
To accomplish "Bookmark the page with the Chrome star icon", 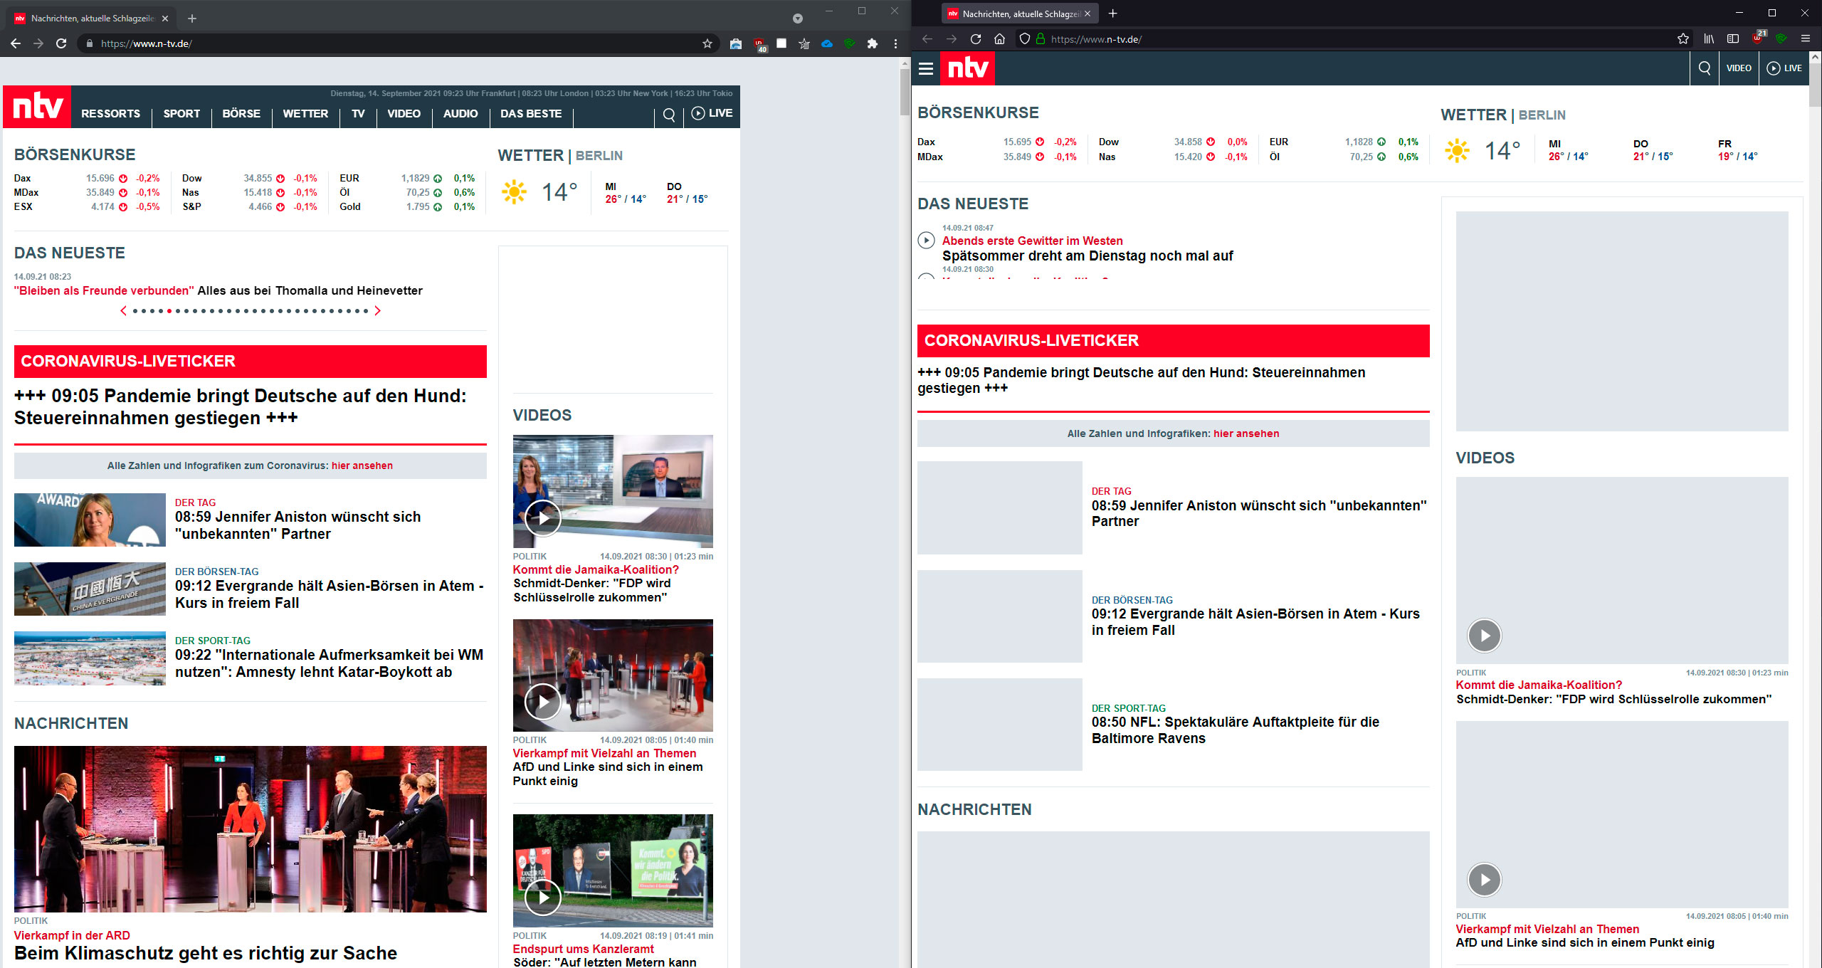I will tap(707, 43).
